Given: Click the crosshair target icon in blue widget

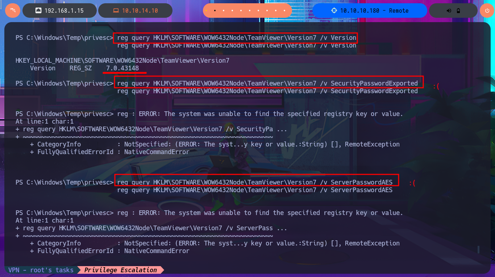Looking at the screenshot, I should [334, 11].
